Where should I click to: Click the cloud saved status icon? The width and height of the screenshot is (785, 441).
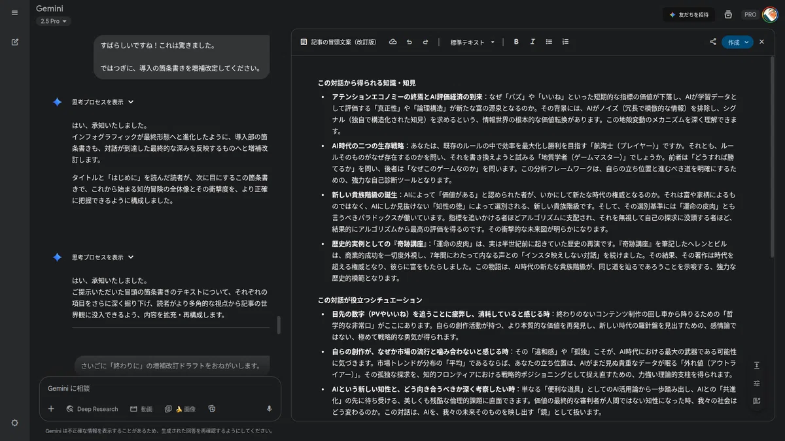coord(392,42)
